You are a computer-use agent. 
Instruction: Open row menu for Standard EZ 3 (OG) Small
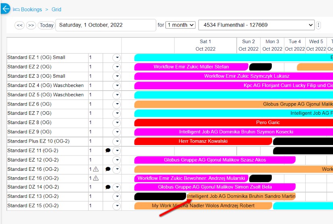117,76
